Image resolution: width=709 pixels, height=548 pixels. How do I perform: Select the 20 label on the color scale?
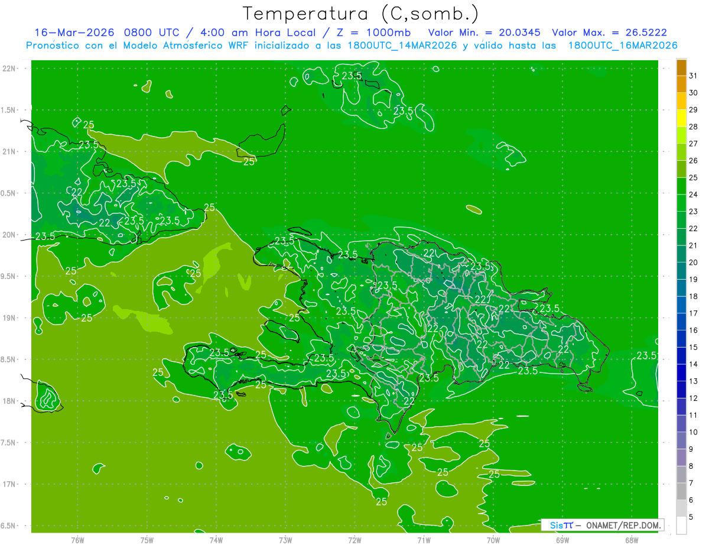pos(694,262)
